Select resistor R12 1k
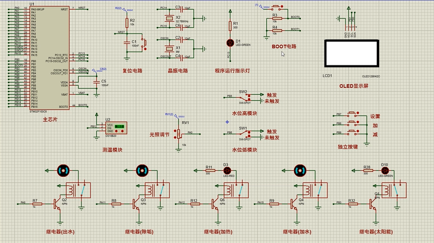 (x=195, y=204)
